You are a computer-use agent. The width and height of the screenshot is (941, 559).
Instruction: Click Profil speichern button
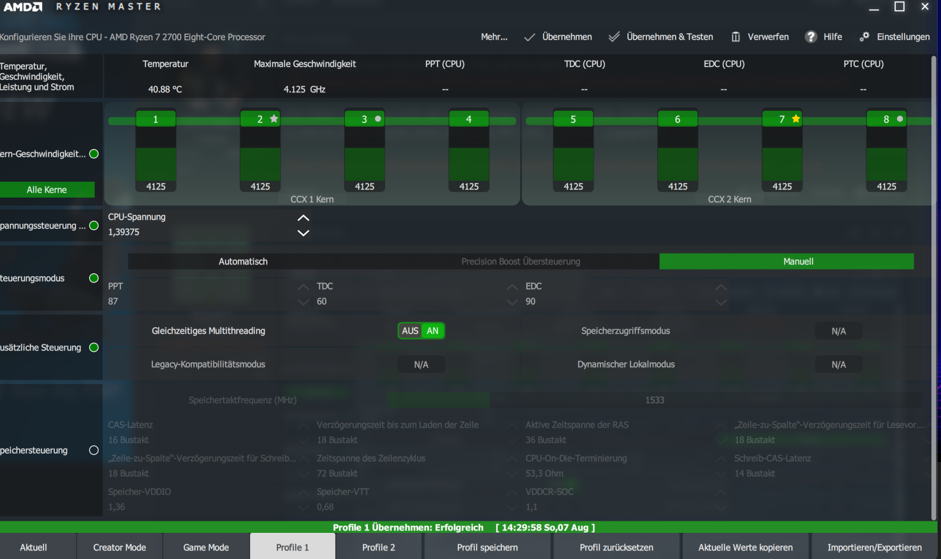click(x=488, y=547)
